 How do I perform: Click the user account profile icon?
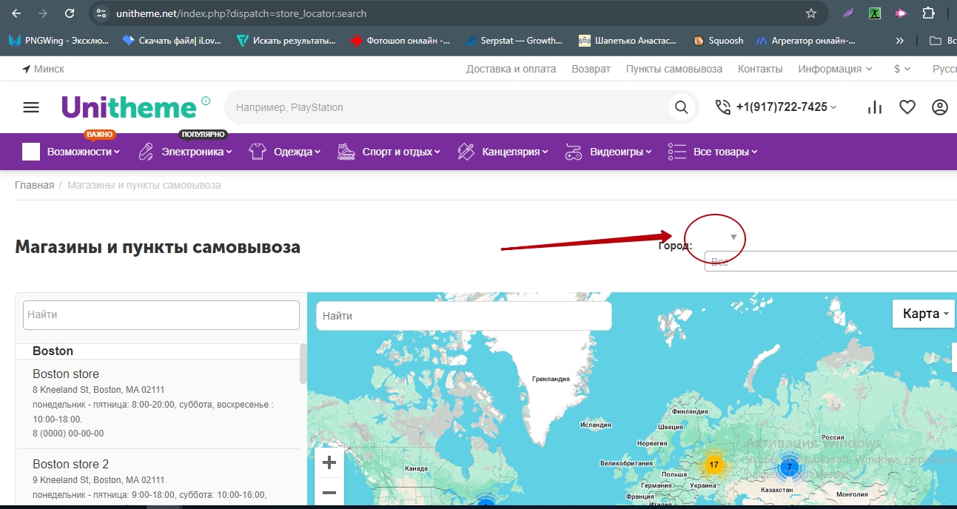[x=939, y=107]
